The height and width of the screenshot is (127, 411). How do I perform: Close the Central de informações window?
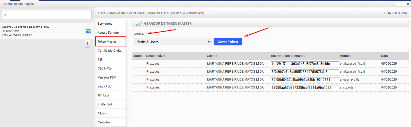(408, 4)
